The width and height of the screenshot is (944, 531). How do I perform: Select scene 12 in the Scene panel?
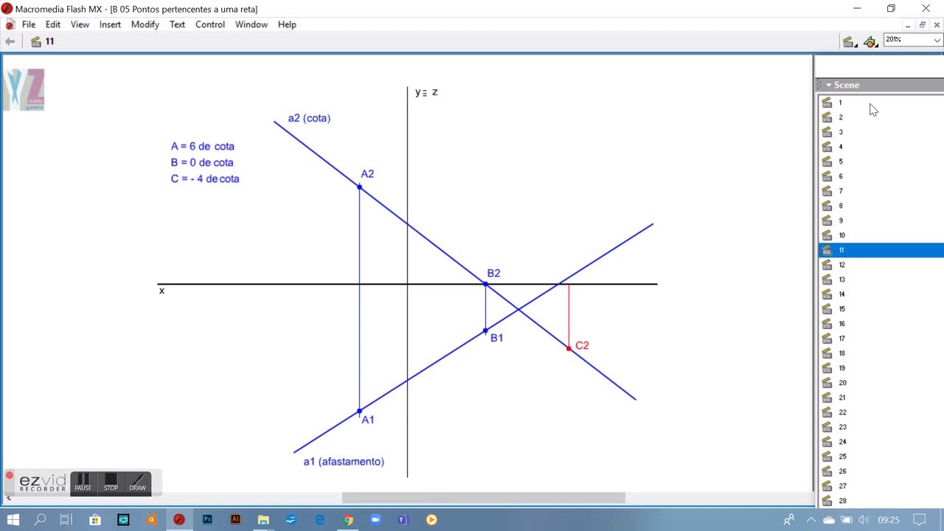tap(881, 265)
